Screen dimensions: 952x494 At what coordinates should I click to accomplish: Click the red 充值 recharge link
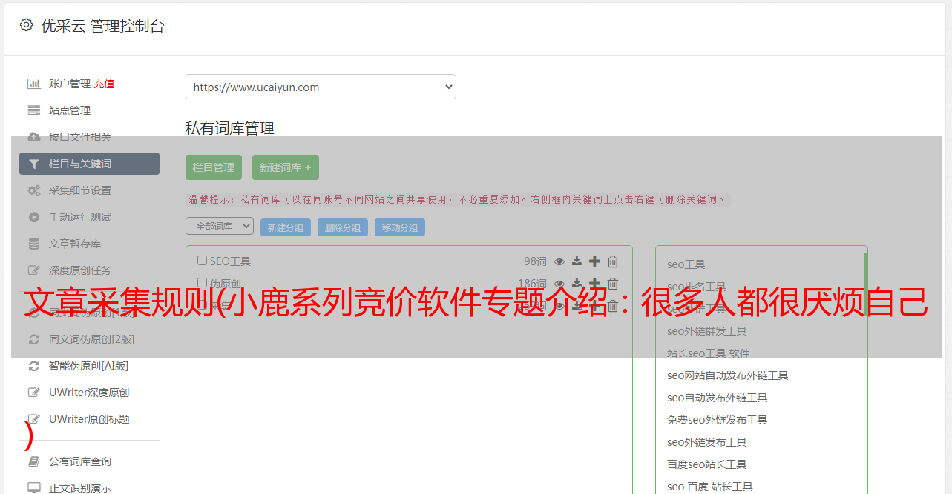click(x=104, y=84)
